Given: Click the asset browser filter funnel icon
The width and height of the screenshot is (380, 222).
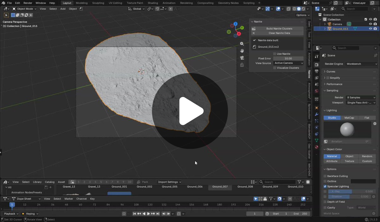Looking at the screenshot, I should click(x=299, y=182).
